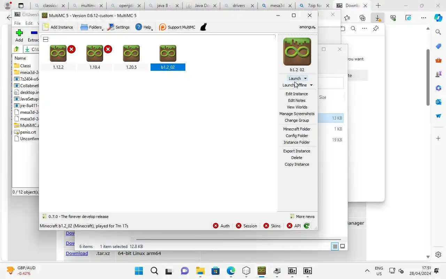Click Copy Instance
The image size is (446, 279).
297,164
